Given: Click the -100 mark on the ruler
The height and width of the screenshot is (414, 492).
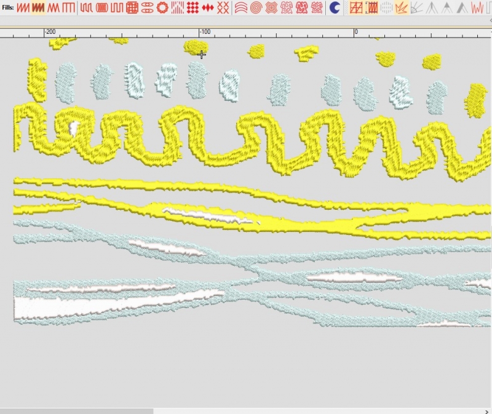Looking at the screenshot, I should [x=199, y=32].
